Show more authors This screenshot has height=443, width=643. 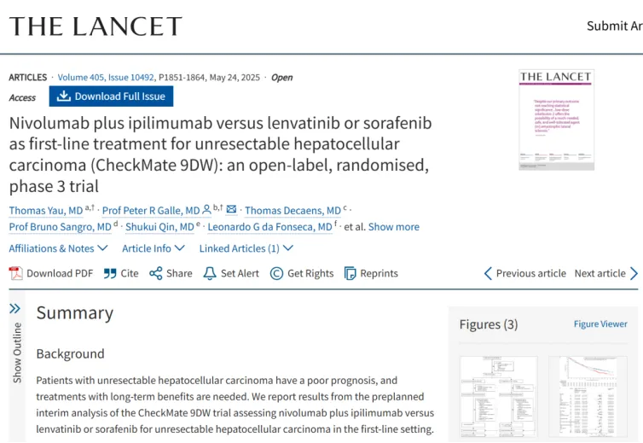394,227
